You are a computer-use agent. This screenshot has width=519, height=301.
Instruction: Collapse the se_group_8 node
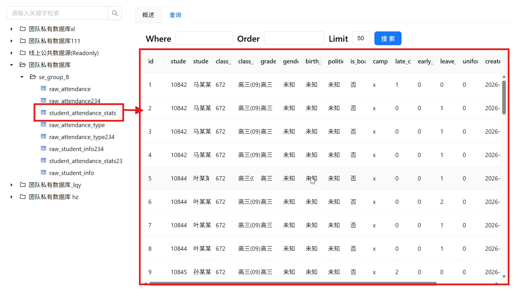click(22, 77)
